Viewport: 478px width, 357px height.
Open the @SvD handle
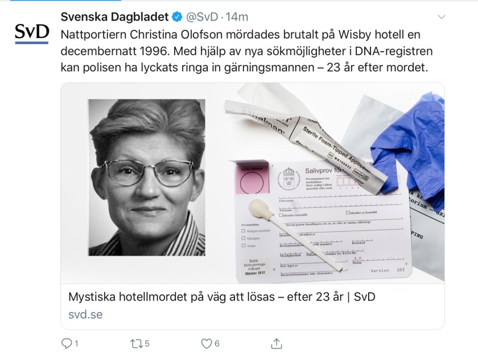pyautogui.click(x=202, y=17)
